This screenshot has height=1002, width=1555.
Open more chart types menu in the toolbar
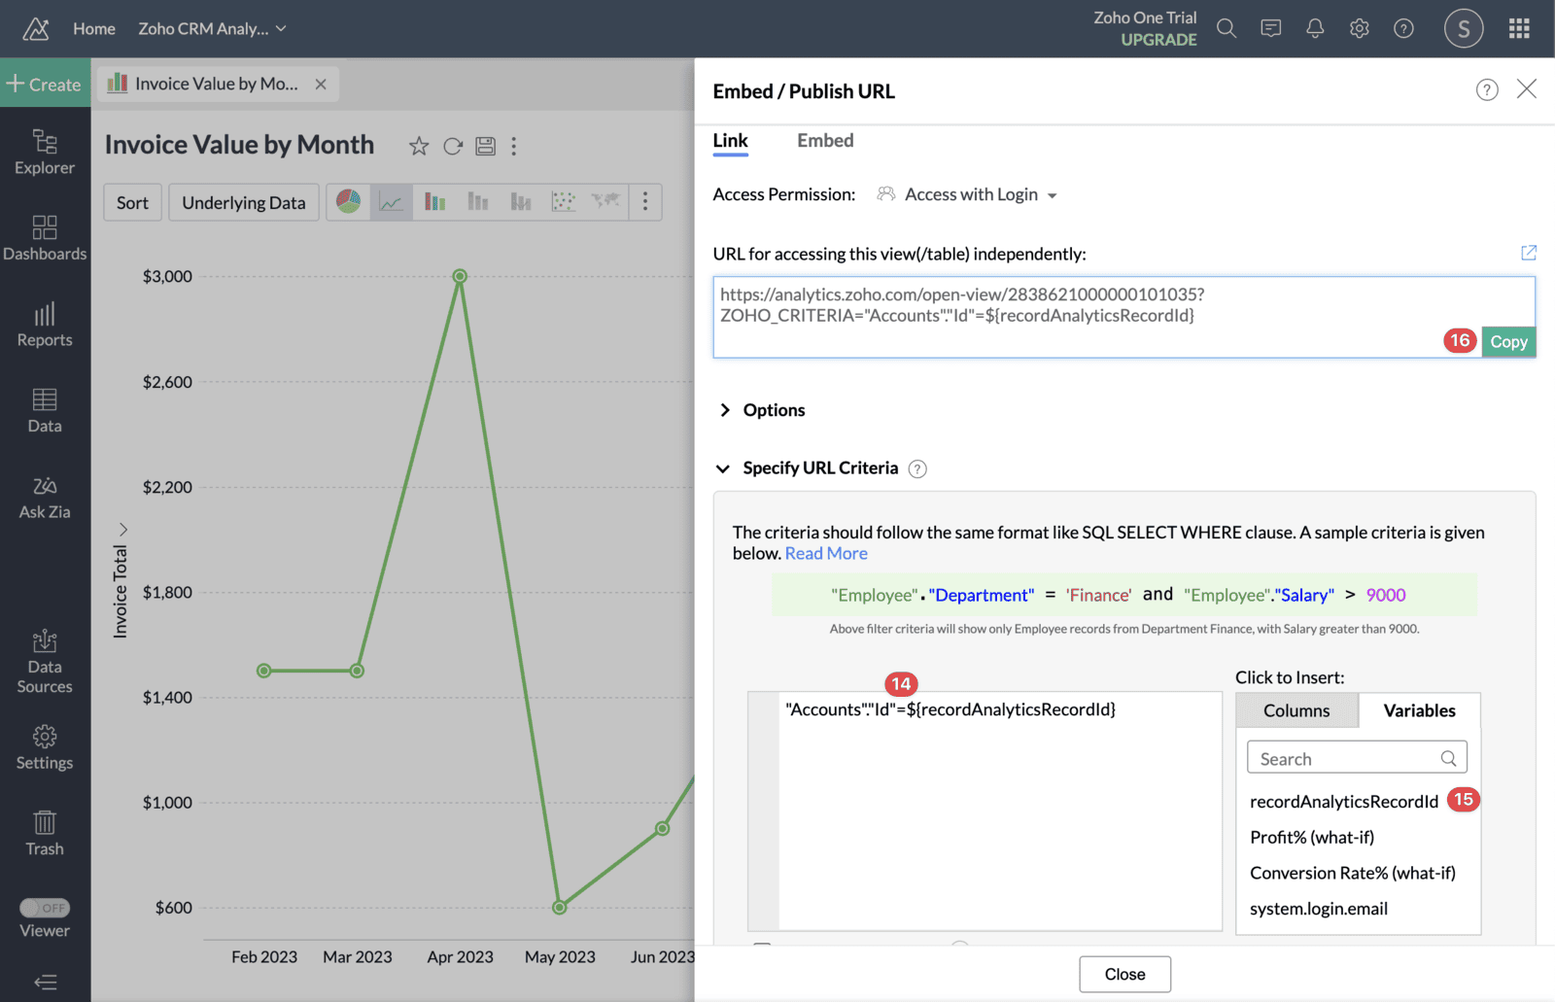(x=645, y=202)
